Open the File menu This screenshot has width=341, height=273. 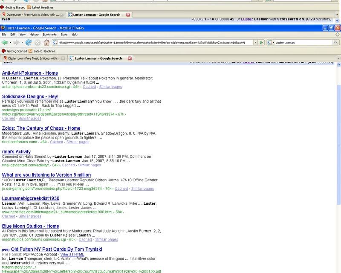coord(4,35)
